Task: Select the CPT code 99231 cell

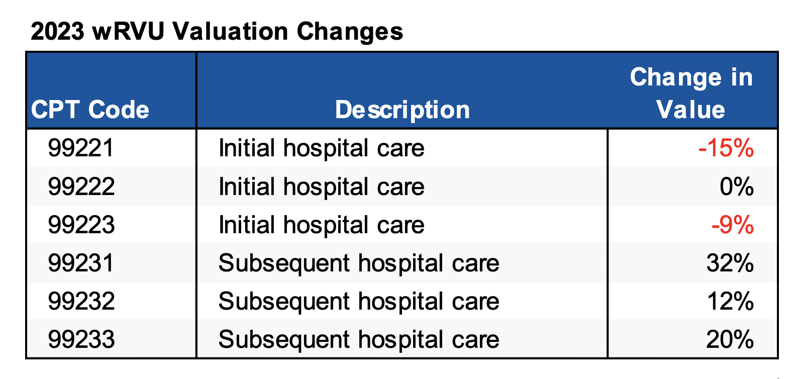Action: pos(81,263)
